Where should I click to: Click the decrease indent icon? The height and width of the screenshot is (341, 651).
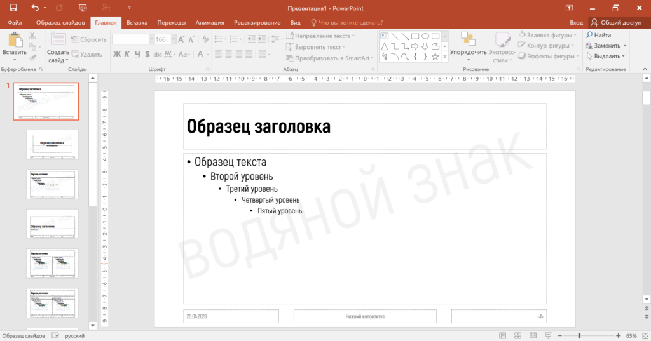[251, 39]
